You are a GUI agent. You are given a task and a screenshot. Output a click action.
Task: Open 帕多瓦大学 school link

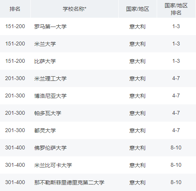click(48, 113)
